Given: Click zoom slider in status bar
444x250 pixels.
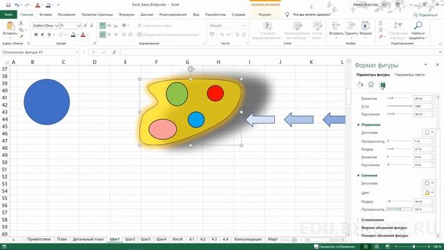Looking at the screenshot, I should coord(413,247).
